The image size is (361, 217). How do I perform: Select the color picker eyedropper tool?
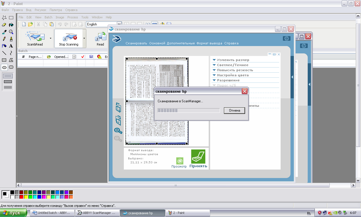4,32
